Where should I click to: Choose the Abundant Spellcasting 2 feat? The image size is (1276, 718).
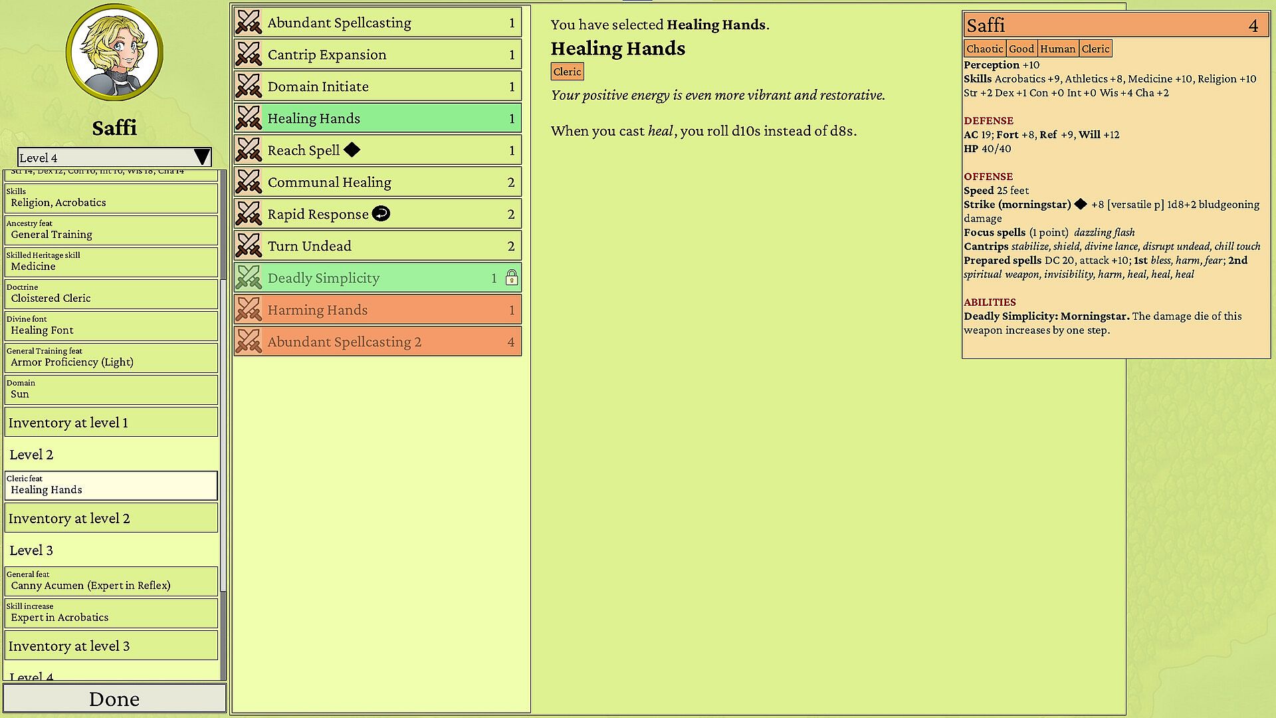[x=377, y=342]
